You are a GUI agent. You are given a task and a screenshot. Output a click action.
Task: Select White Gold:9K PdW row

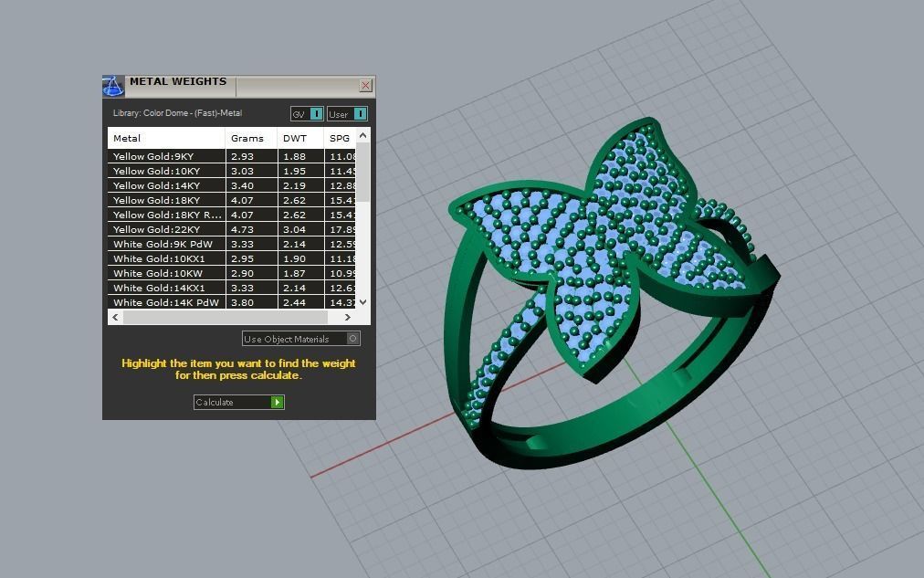coord(232,244)
